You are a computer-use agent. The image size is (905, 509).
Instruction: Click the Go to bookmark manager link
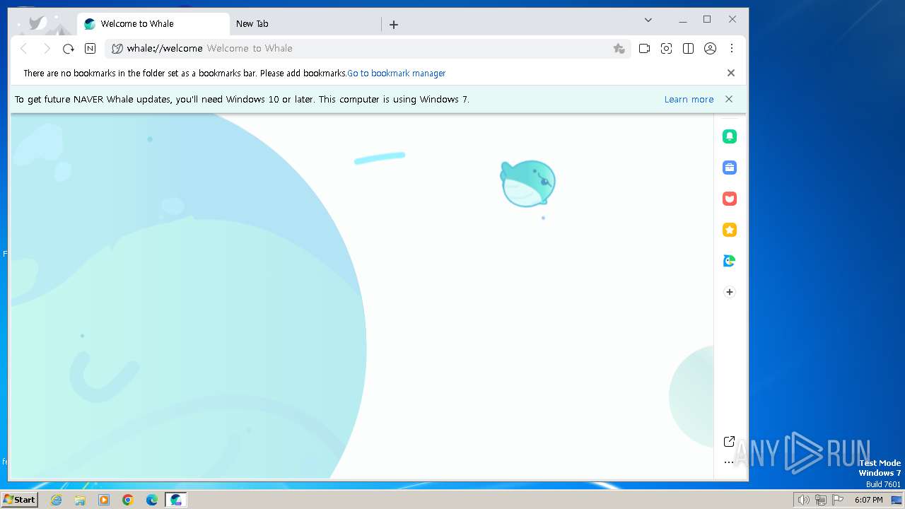(397, 74)
